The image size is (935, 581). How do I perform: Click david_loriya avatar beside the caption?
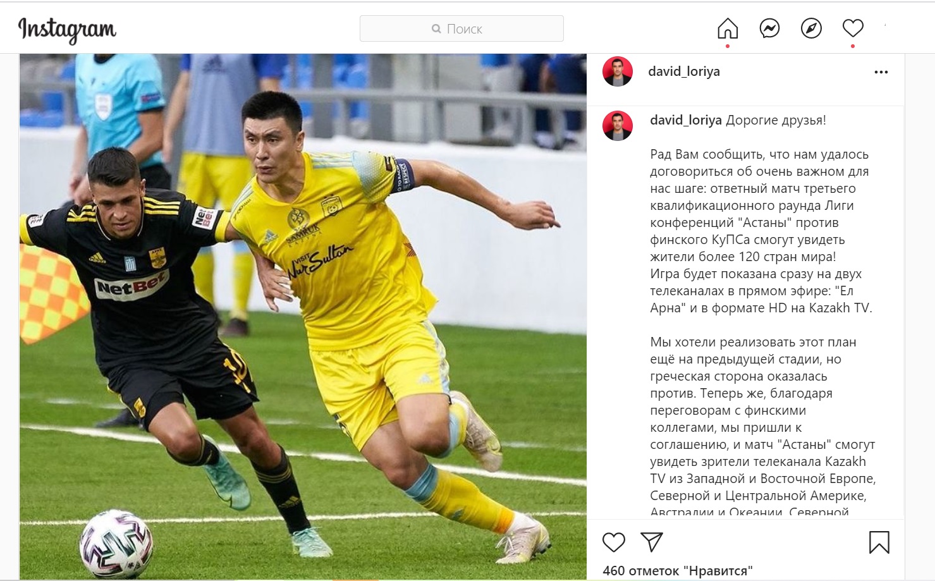click(618, 126)
